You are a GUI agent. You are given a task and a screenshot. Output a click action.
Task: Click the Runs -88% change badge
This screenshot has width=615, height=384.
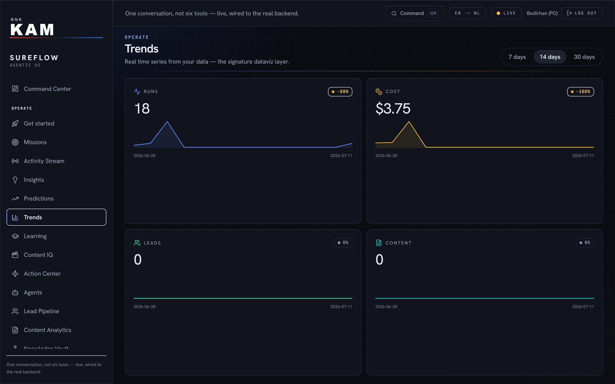[340, 92]
